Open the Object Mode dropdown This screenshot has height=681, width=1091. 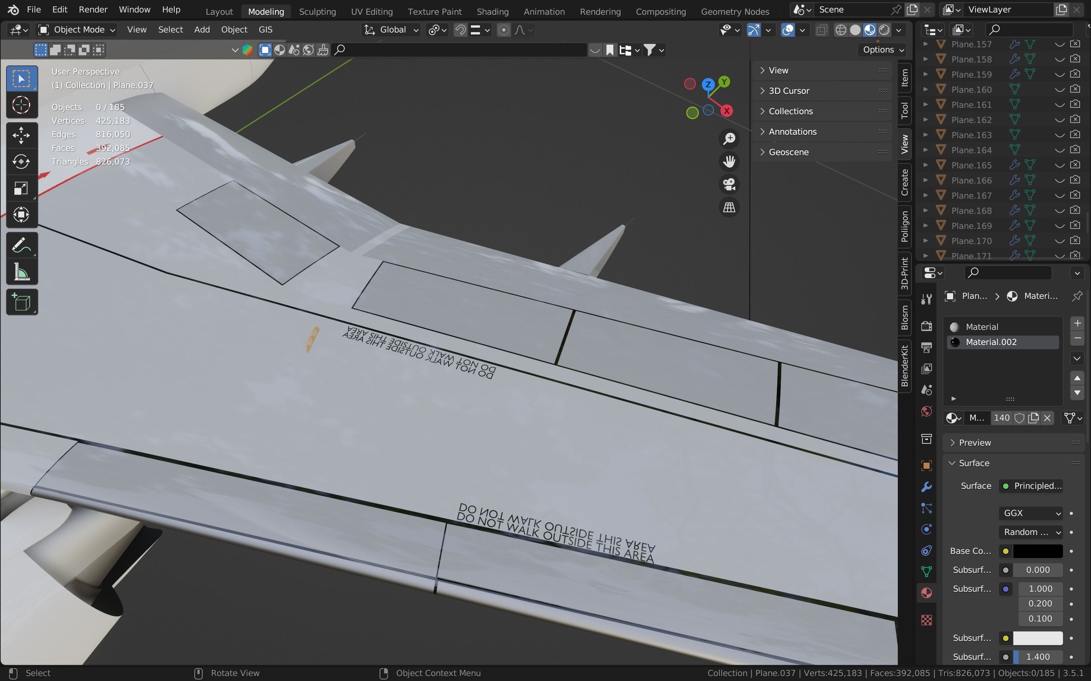[77, 30]
